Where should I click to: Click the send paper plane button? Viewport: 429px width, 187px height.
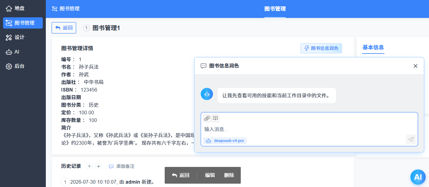pyautogui.click(x=411, y=139)
